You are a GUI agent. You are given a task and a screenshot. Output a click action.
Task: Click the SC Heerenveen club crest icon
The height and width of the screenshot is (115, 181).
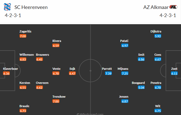click(x=8, y=7)
